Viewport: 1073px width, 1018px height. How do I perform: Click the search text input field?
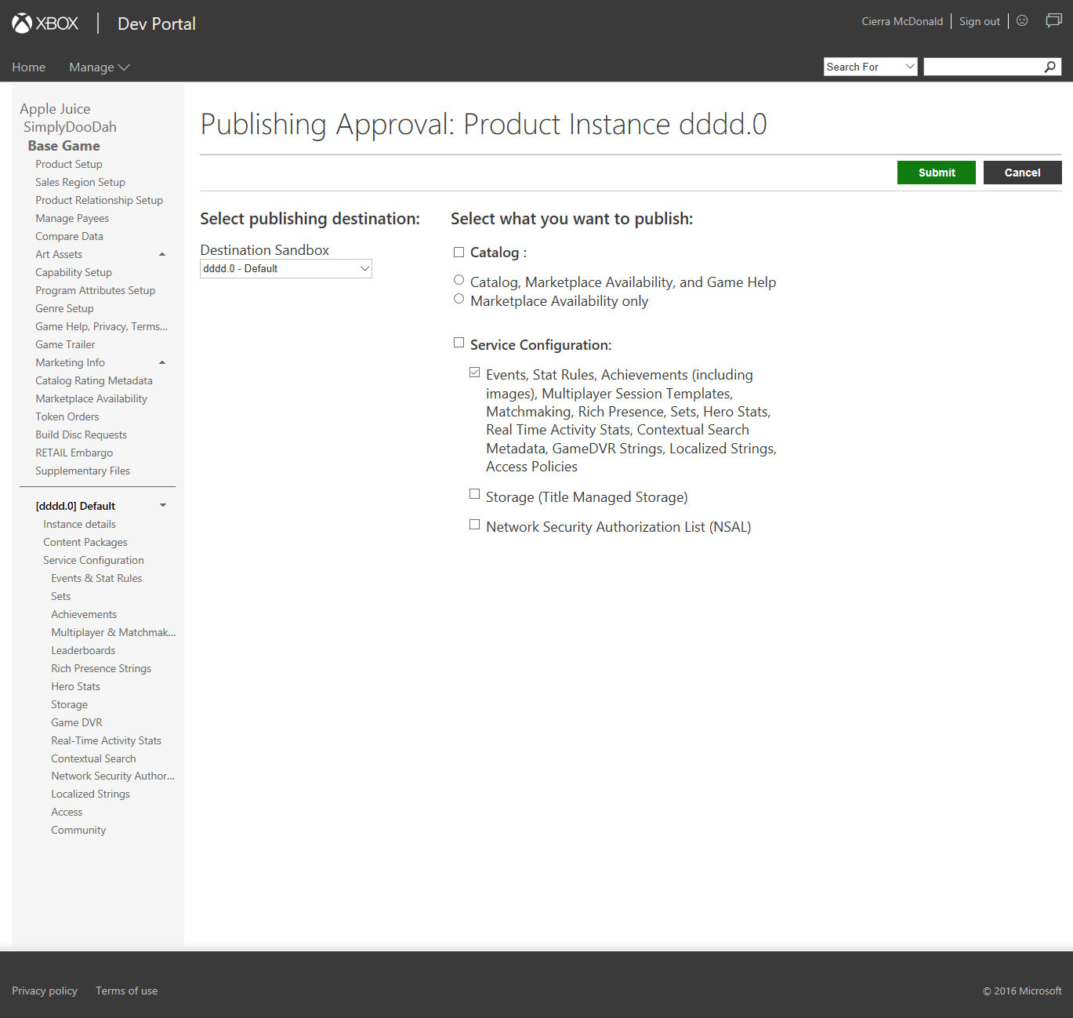pos(984,67)
